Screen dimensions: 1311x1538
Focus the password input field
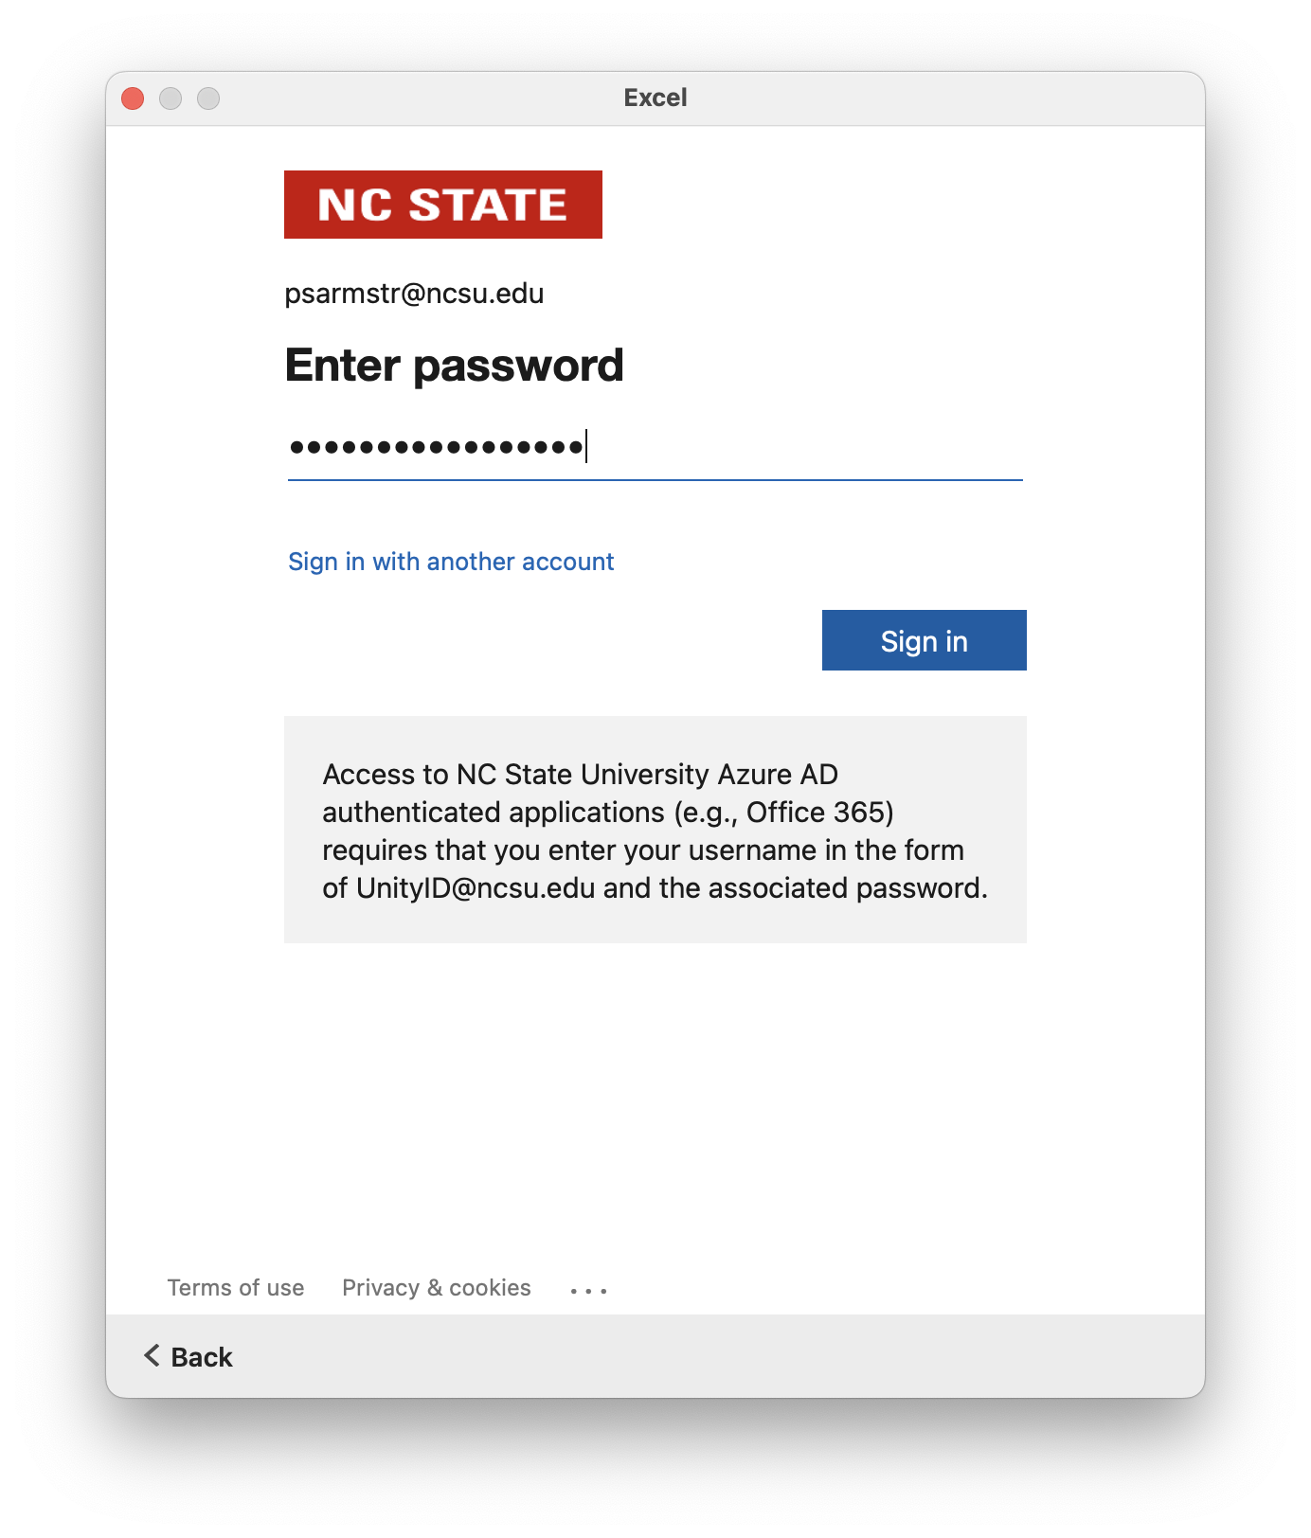pyautogui.click(x=805, y=447)
